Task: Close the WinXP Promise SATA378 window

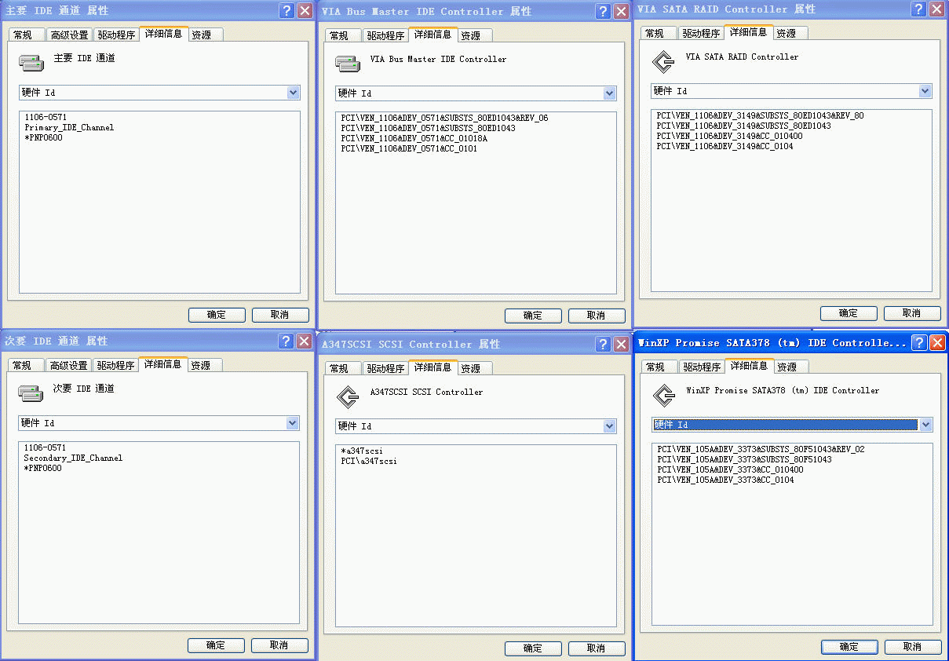Action: tap(937, 343)
